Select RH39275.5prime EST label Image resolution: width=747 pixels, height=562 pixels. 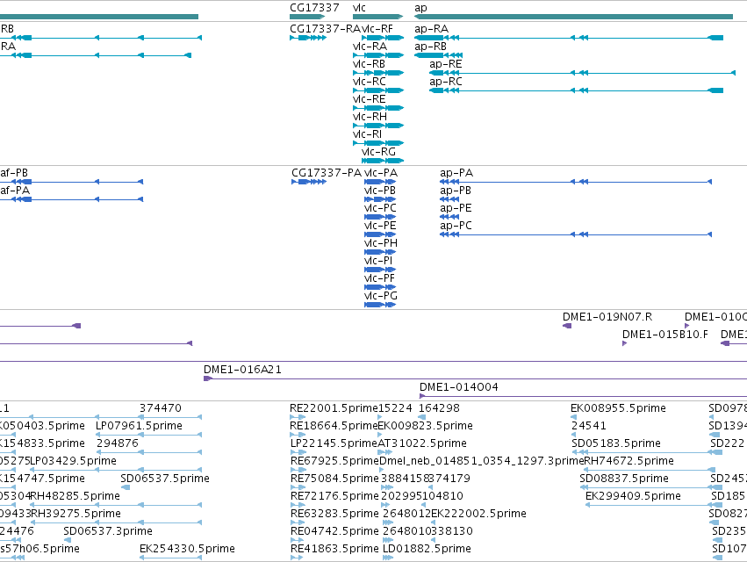(75, 514)
